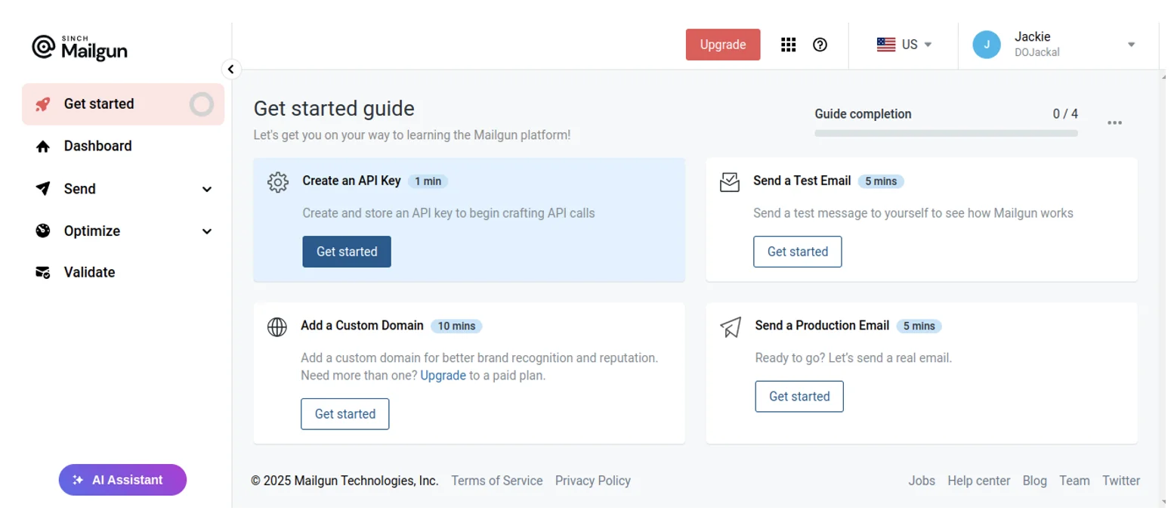Click the Get started progress ring
1174x520 pixels.
(x=201, y=104)
